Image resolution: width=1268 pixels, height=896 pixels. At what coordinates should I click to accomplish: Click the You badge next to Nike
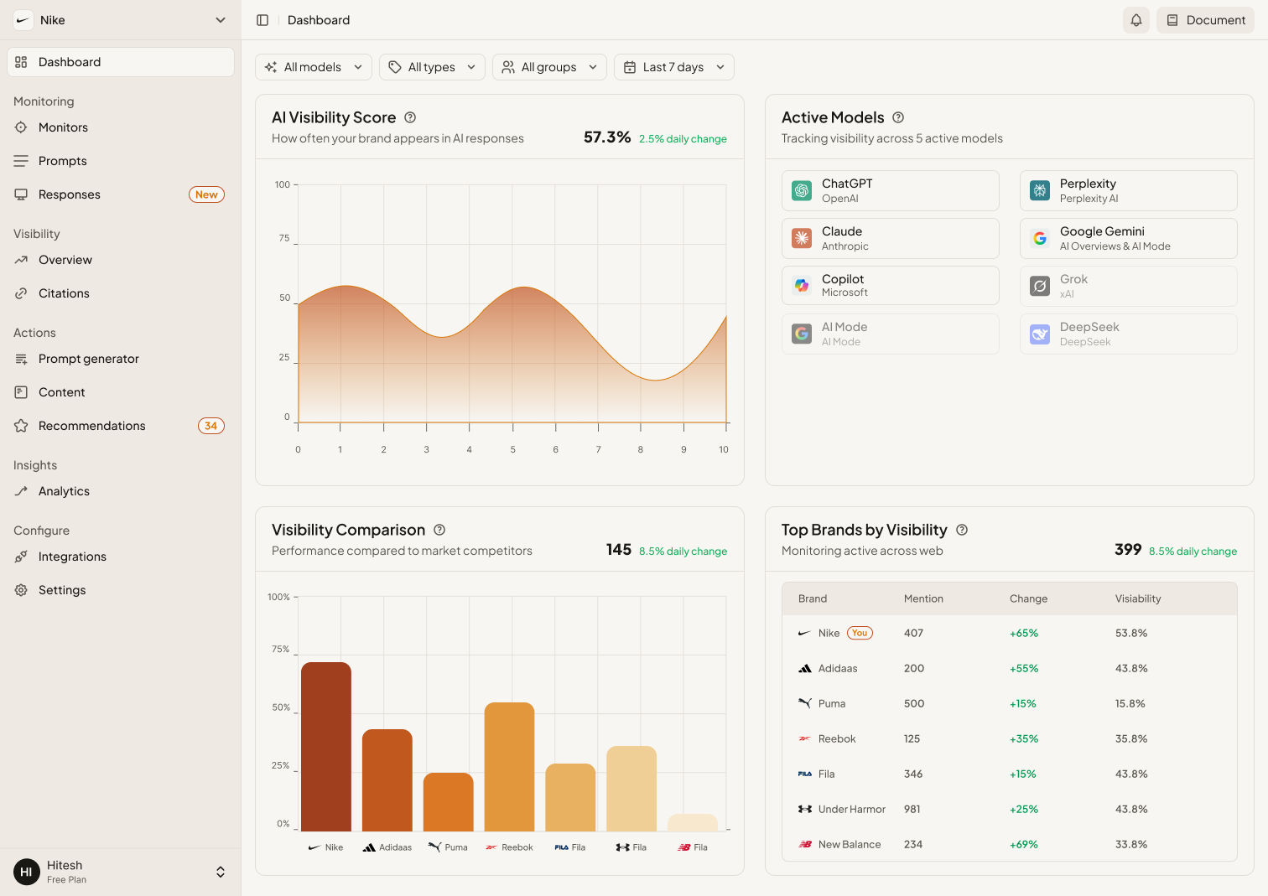(x=860, y=633)
